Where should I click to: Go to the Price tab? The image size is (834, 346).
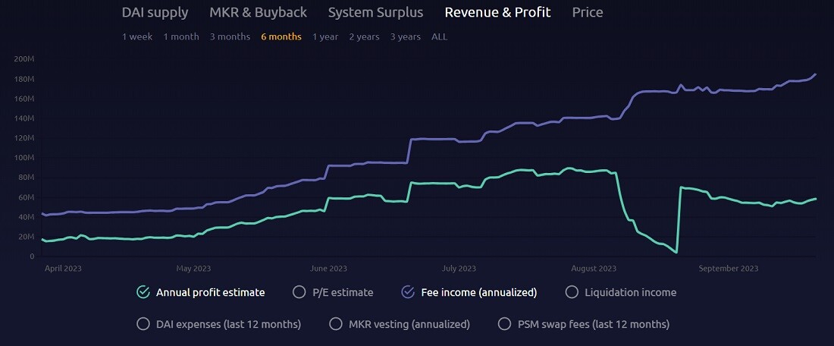click(x=588, y=13)
